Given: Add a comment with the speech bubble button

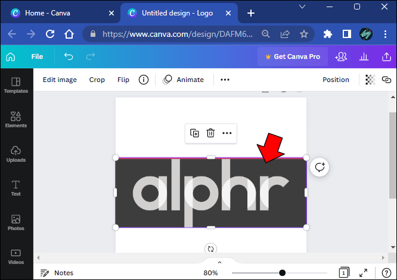Looking at the screenshot, I should click(x=320, y=167).
